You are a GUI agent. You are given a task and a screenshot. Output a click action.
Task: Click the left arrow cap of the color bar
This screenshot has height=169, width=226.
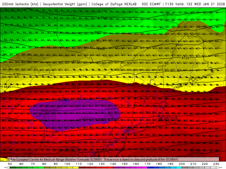pyautogui.click(x=7, y=168)
